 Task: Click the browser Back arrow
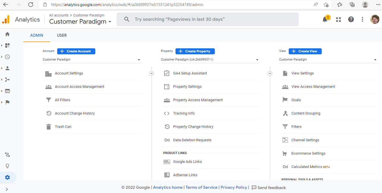(x=6, y=5)
